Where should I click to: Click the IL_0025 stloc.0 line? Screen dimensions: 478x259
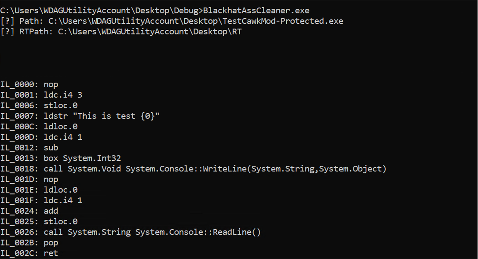(39, 222)
